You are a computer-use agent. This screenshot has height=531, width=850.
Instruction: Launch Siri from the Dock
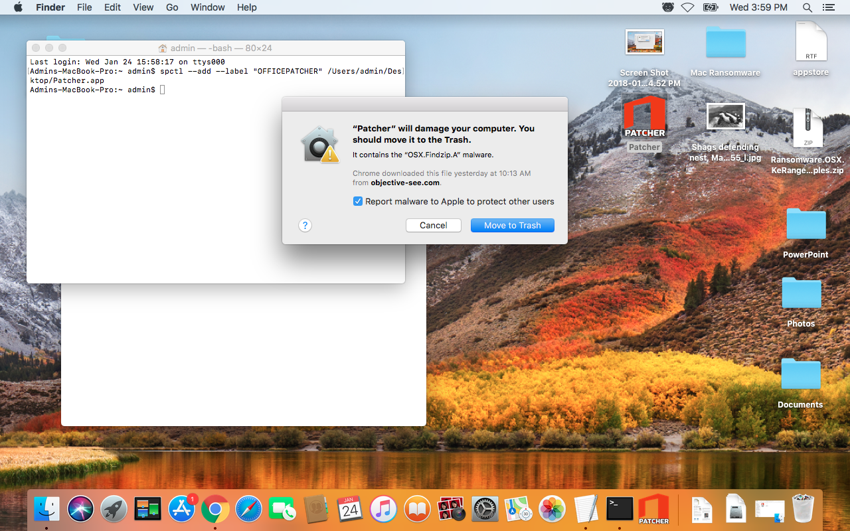point(80,509)
